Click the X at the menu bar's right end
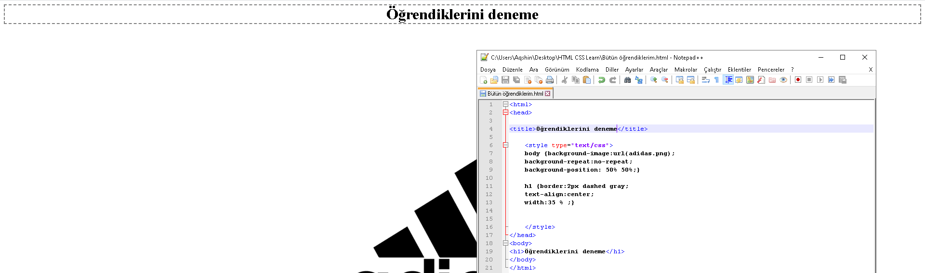925x273 pixels. [871, 70]
